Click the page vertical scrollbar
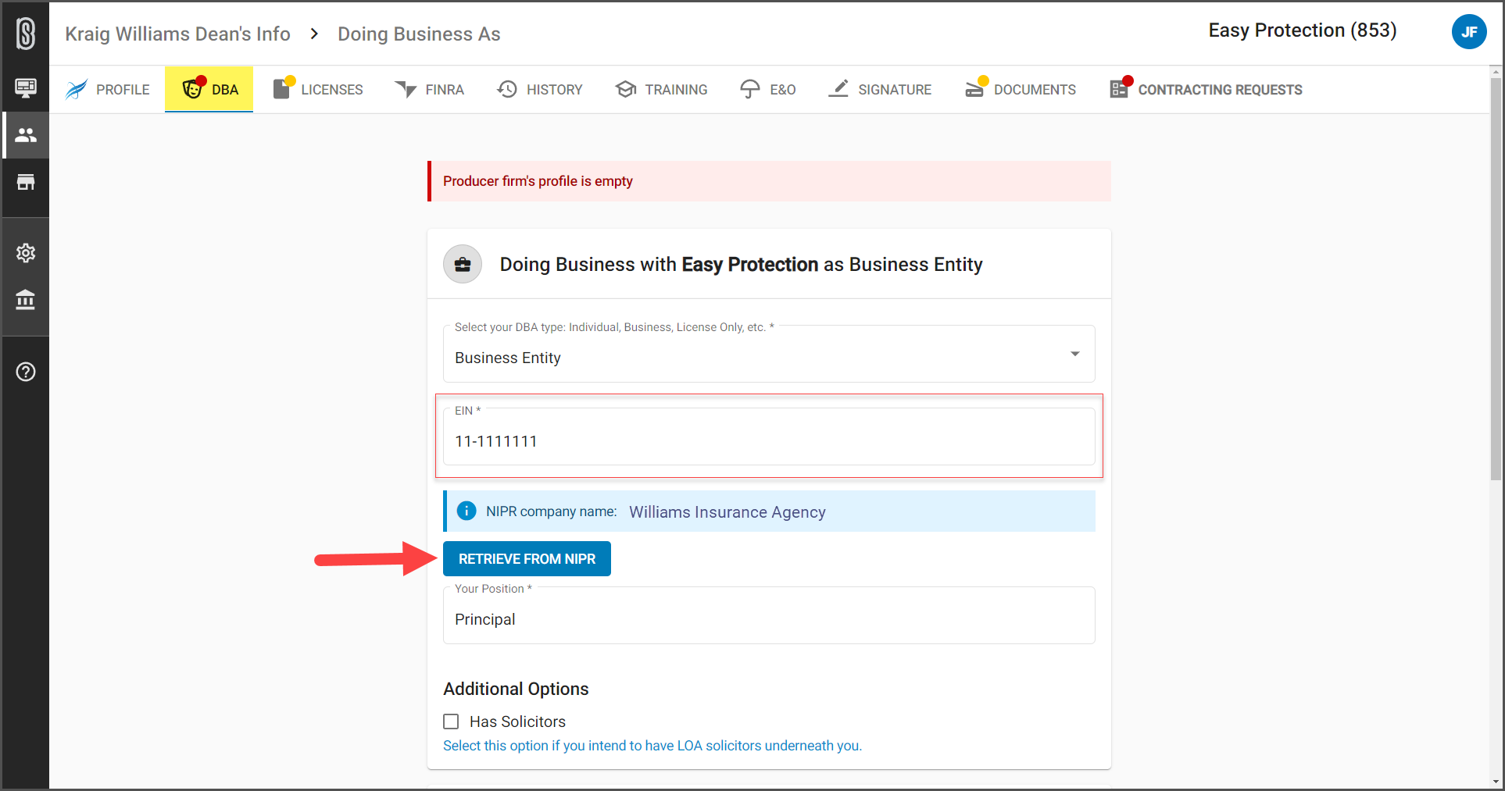 (x=1496, y=279)
